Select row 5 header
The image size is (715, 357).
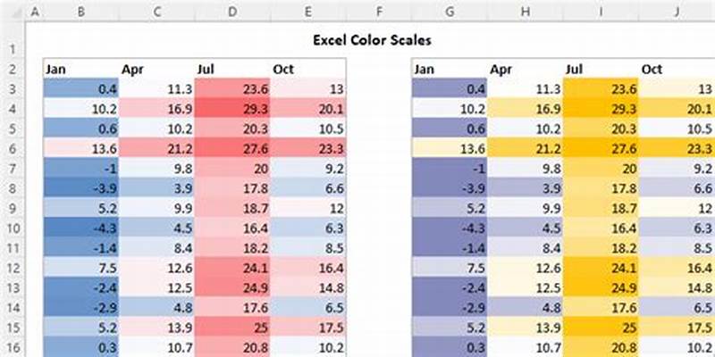tap(13, 129)
